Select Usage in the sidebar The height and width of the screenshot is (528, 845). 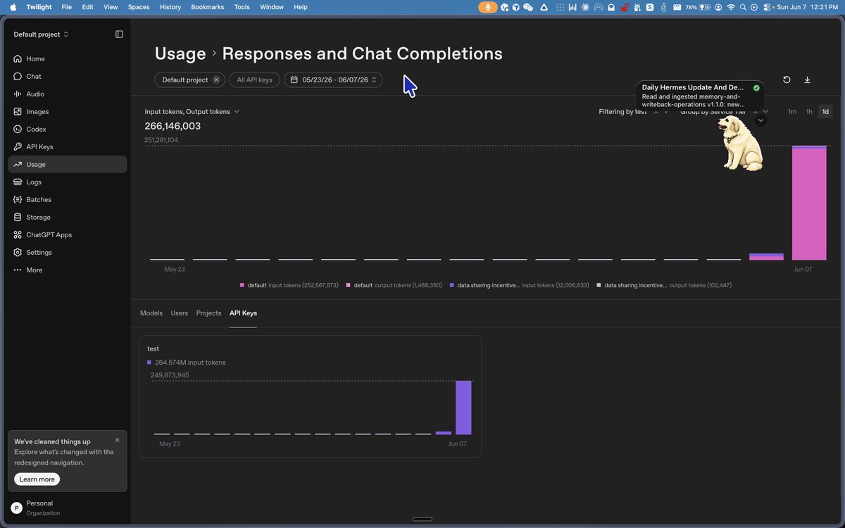(67, 164)
